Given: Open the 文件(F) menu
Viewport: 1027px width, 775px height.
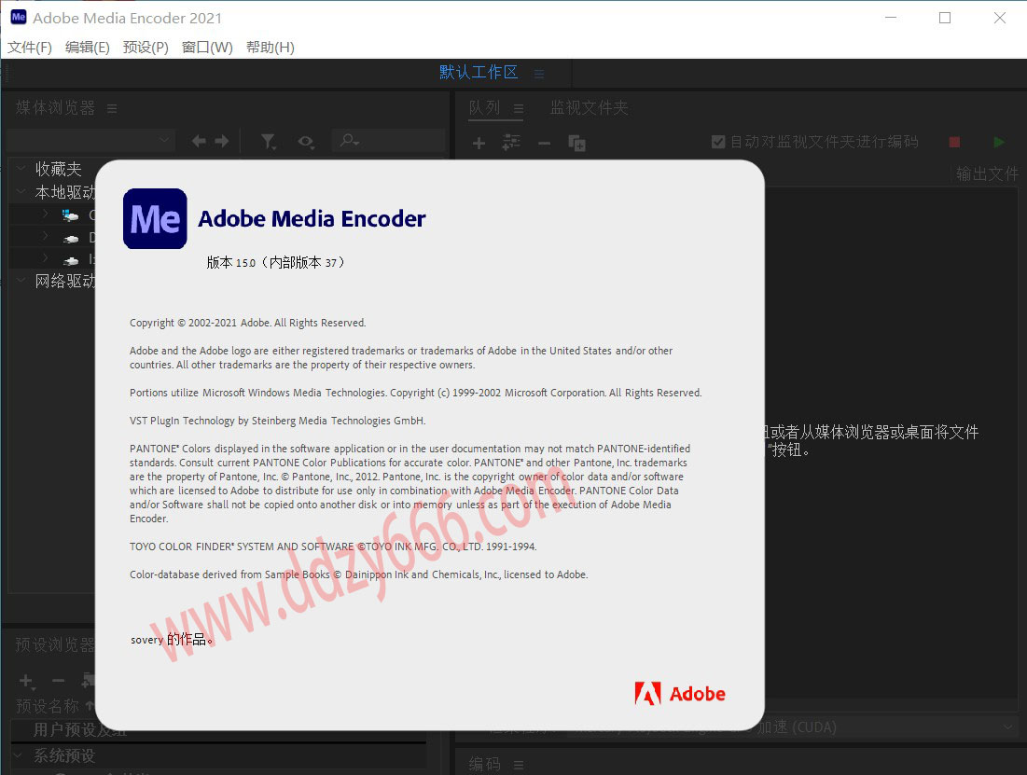Looking at the screenshot, I should coord(30,48).
